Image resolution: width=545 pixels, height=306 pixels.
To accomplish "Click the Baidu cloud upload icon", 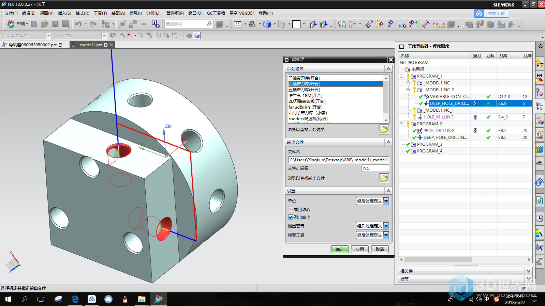I will click(479, 13).
